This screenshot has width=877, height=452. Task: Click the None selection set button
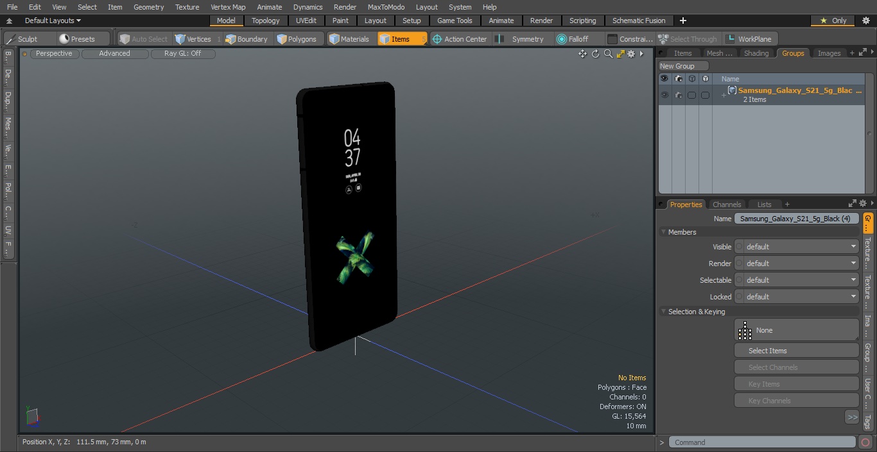(x=796, y=330)
